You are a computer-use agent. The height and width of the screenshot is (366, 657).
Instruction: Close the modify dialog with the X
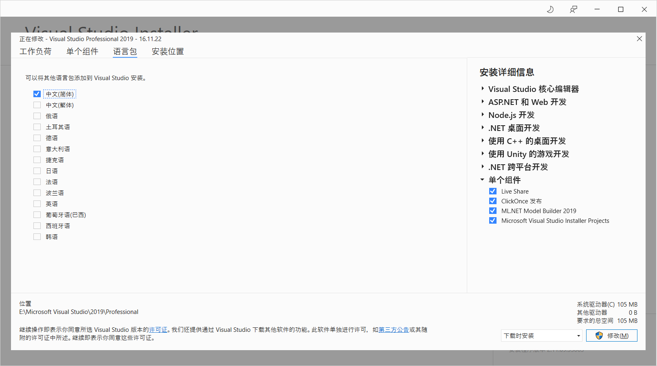tap(639, 39)
